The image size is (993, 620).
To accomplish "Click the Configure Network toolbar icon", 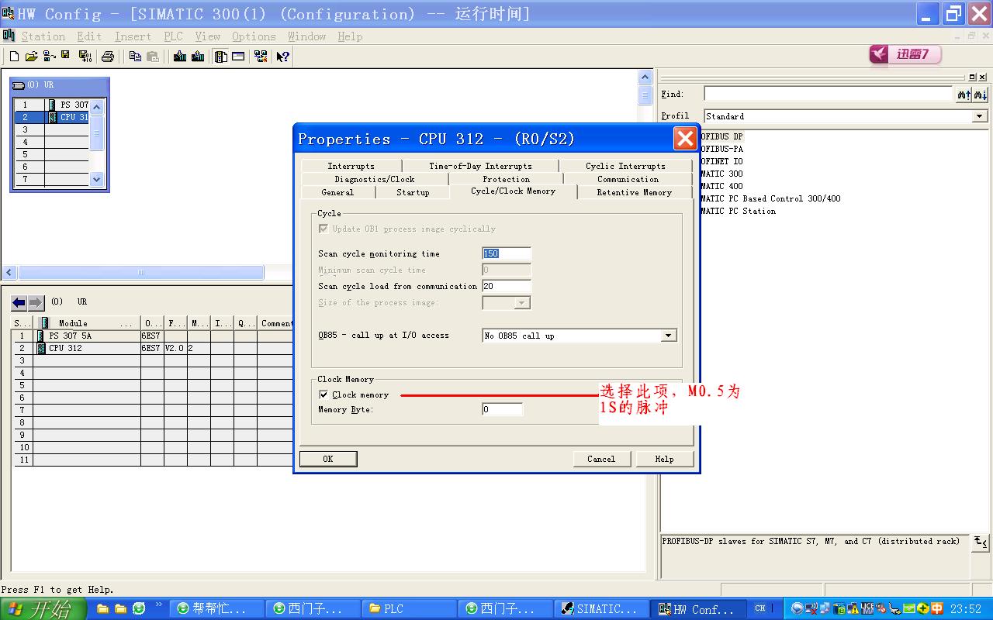I will pyautogui.click(x=261, y=57).
